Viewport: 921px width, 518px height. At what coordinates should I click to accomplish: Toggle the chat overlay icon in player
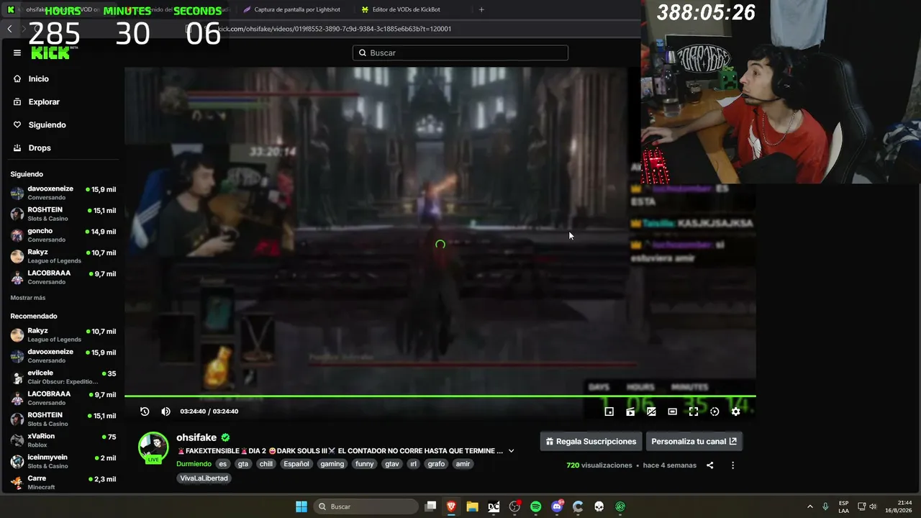tap(651, 412)
